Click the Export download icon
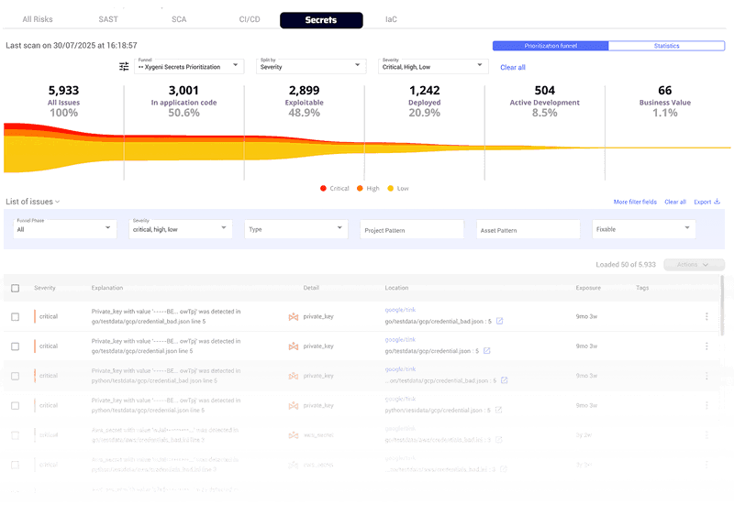Viewport: 734px width, 516px height. tap(717, 202)
